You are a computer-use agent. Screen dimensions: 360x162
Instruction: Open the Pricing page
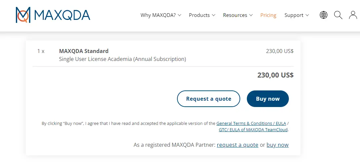tap(268, 15)
